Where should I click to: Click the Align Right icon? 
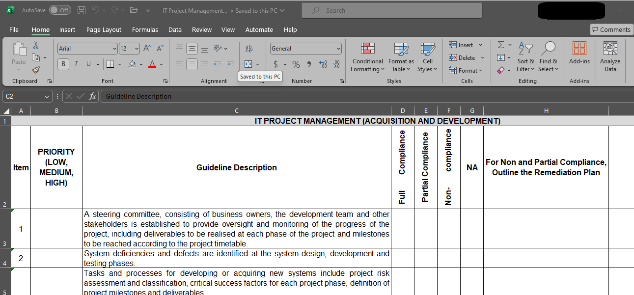205,64
